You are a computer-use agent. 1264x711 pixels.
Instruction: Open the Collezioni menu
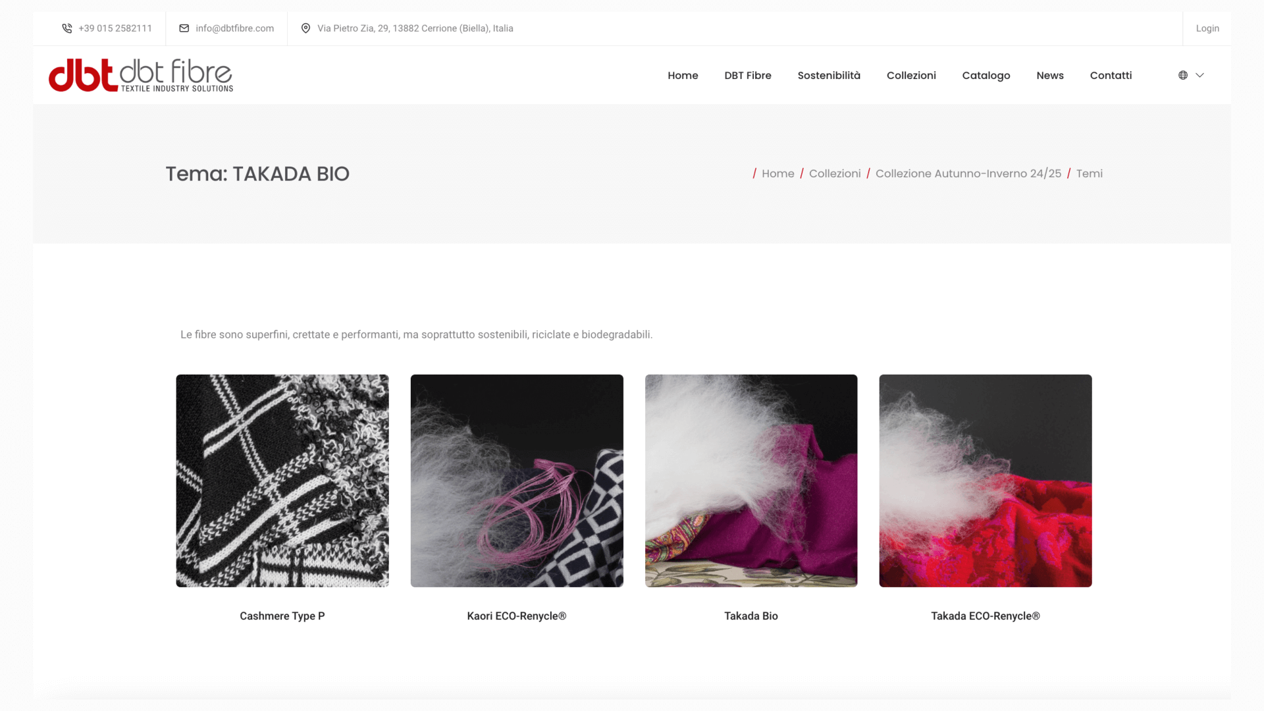point(911,75)
